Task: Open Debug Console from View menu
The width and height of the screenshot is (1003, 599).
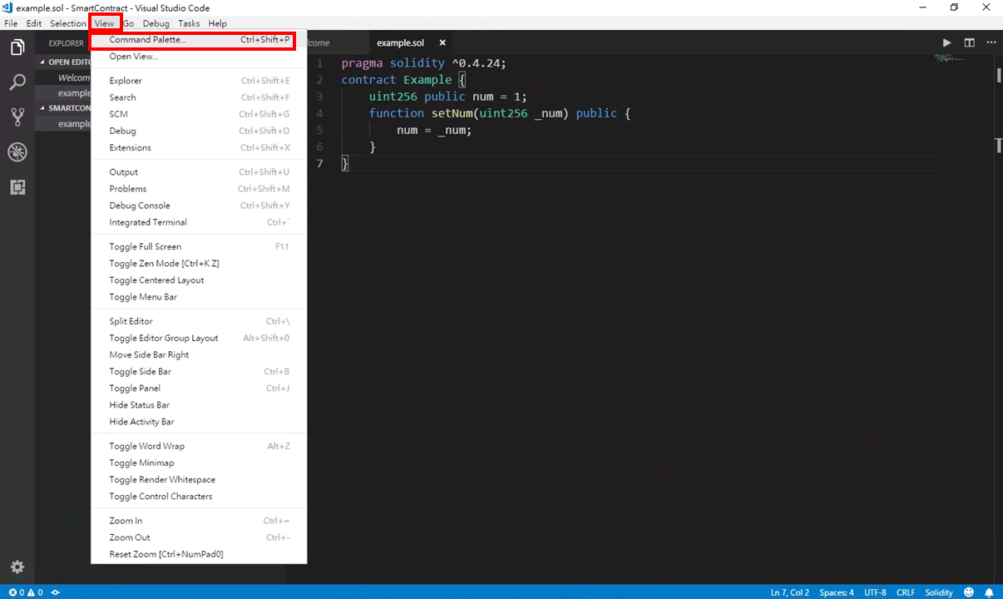Action: (x=199, y=205)
